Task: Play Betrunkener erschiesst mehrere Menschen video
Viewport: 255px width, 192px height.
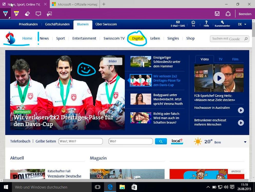Action: [x=241, y=123]
